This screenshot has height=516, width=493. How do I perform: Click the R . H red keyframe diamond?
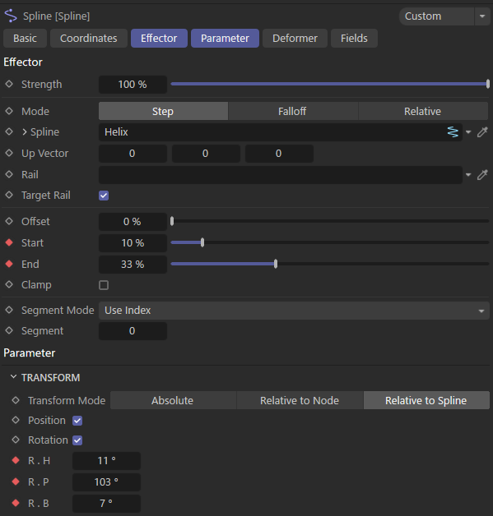pyautogui.click(x=16, y=460)
